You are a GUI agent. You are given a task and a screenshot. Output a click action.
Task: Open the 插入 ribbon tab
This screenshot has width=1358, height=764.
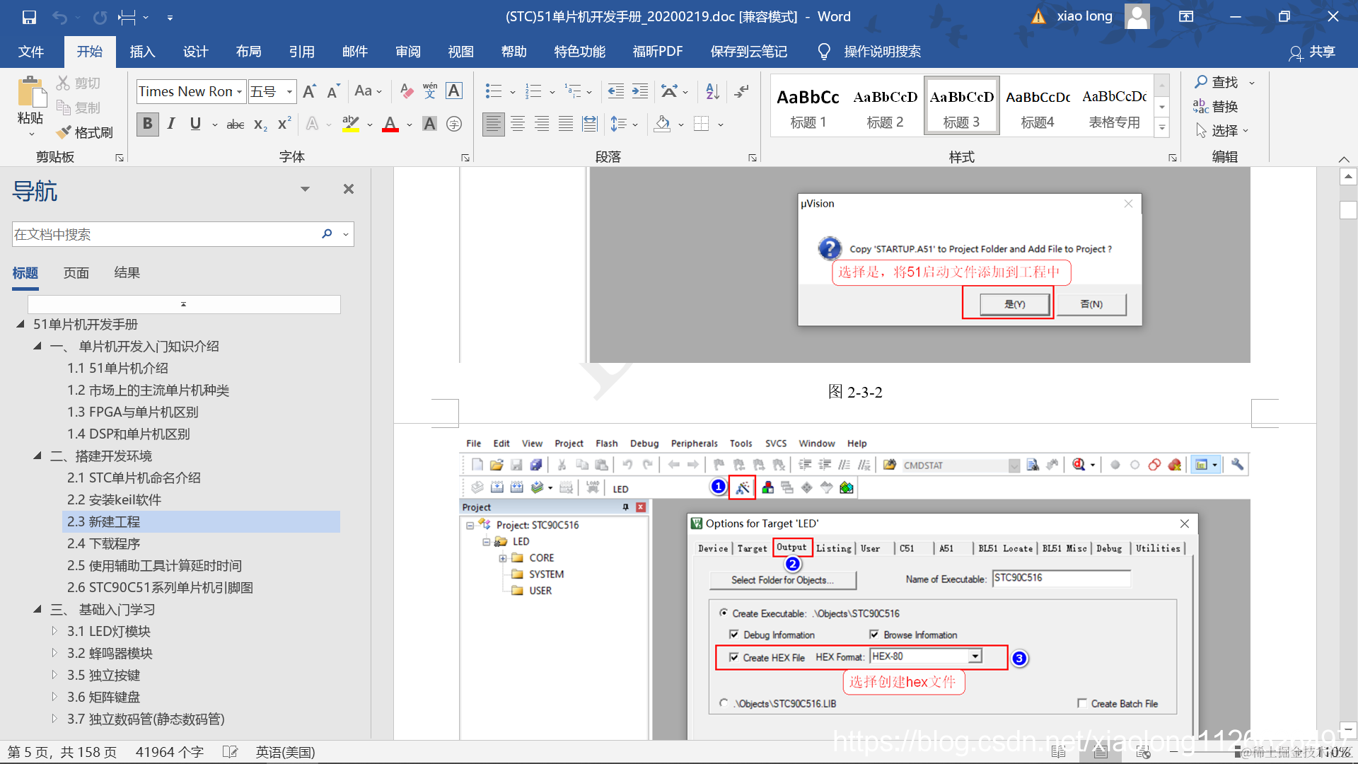142,52
